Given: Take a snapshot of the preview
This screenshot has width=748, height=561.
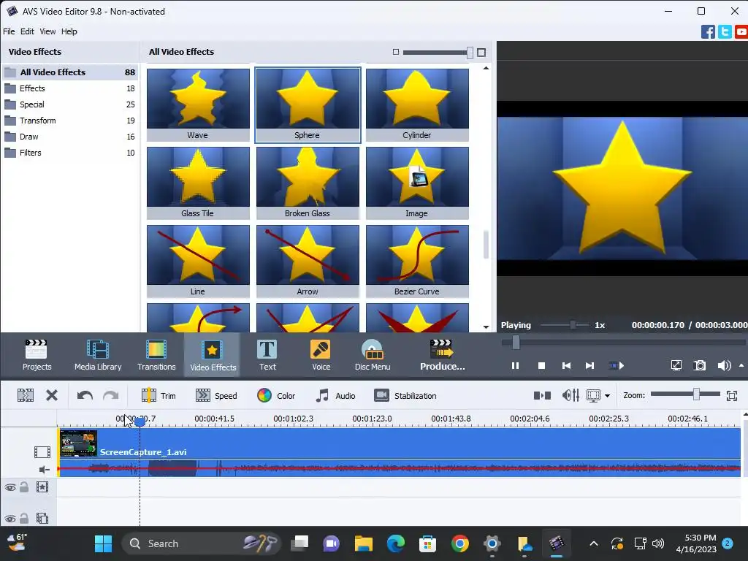Looking at the screenshot, I should pos(699,366).
